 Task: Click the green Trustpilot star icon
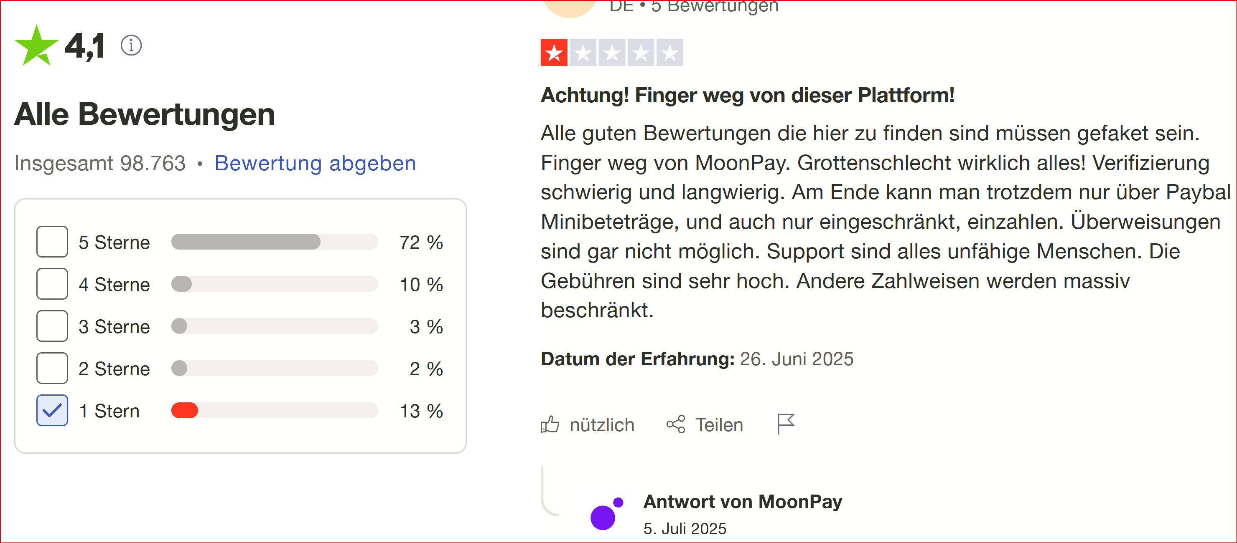pos(36,45)
